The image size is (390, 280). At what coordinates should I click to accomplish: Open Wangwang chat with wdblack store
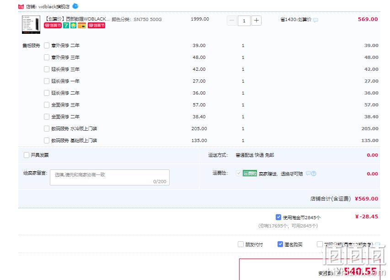[75, 6]
